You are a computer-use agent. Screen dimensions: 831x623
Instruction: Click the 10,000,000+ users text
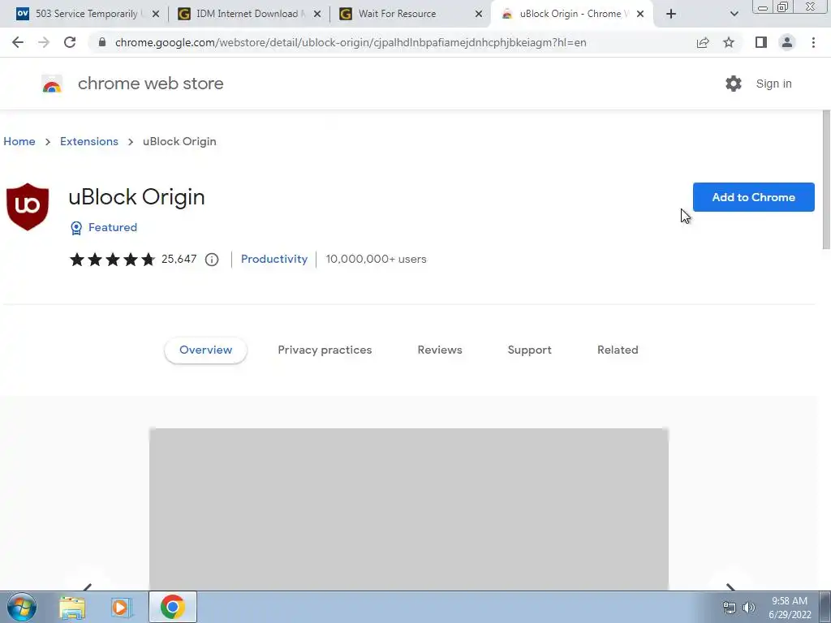point(376,259)
